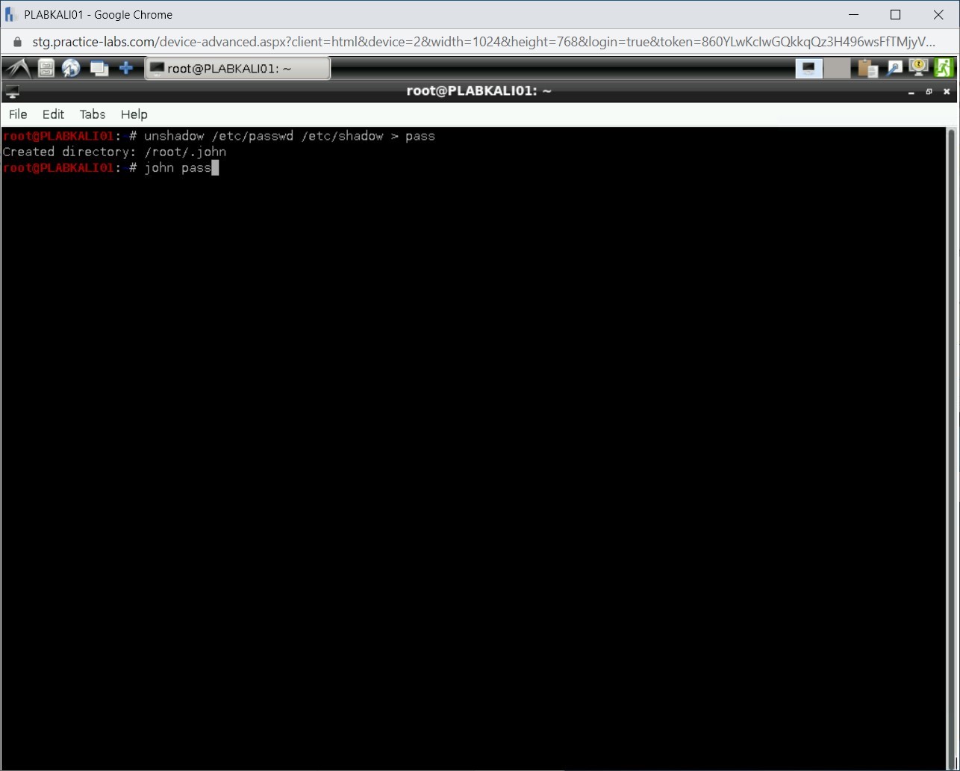
Task: Open the Tabs menu in the terminal
Action: pos(92,114)
